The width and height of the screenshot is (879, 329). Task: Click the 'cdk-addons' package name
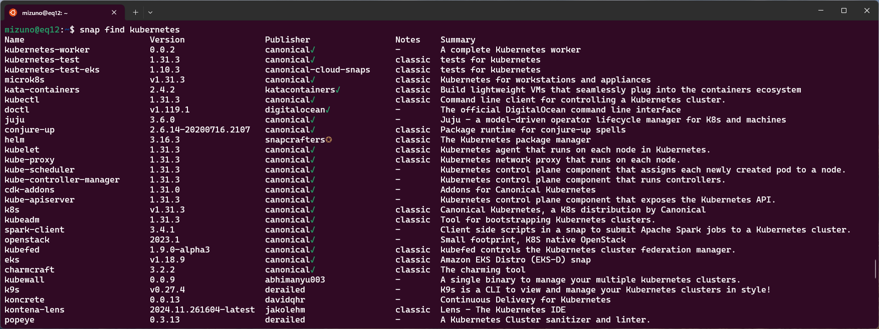point(30,190)
